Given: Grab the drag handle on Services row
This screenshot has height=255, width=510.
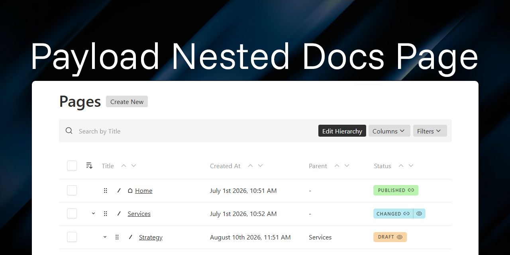Looking at the screenshot, I should 106,214.
